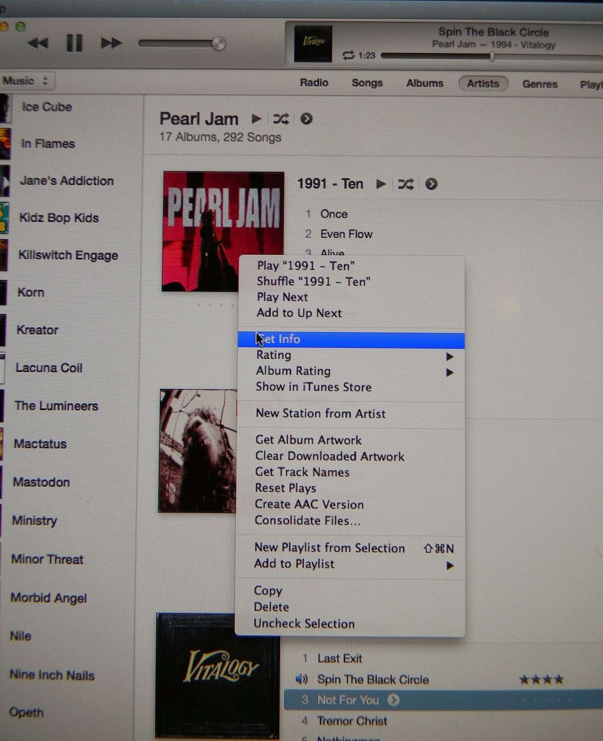Play all Pearl Jam songs icon
This screenshot has width=603, height=741.
pos(256,119)
